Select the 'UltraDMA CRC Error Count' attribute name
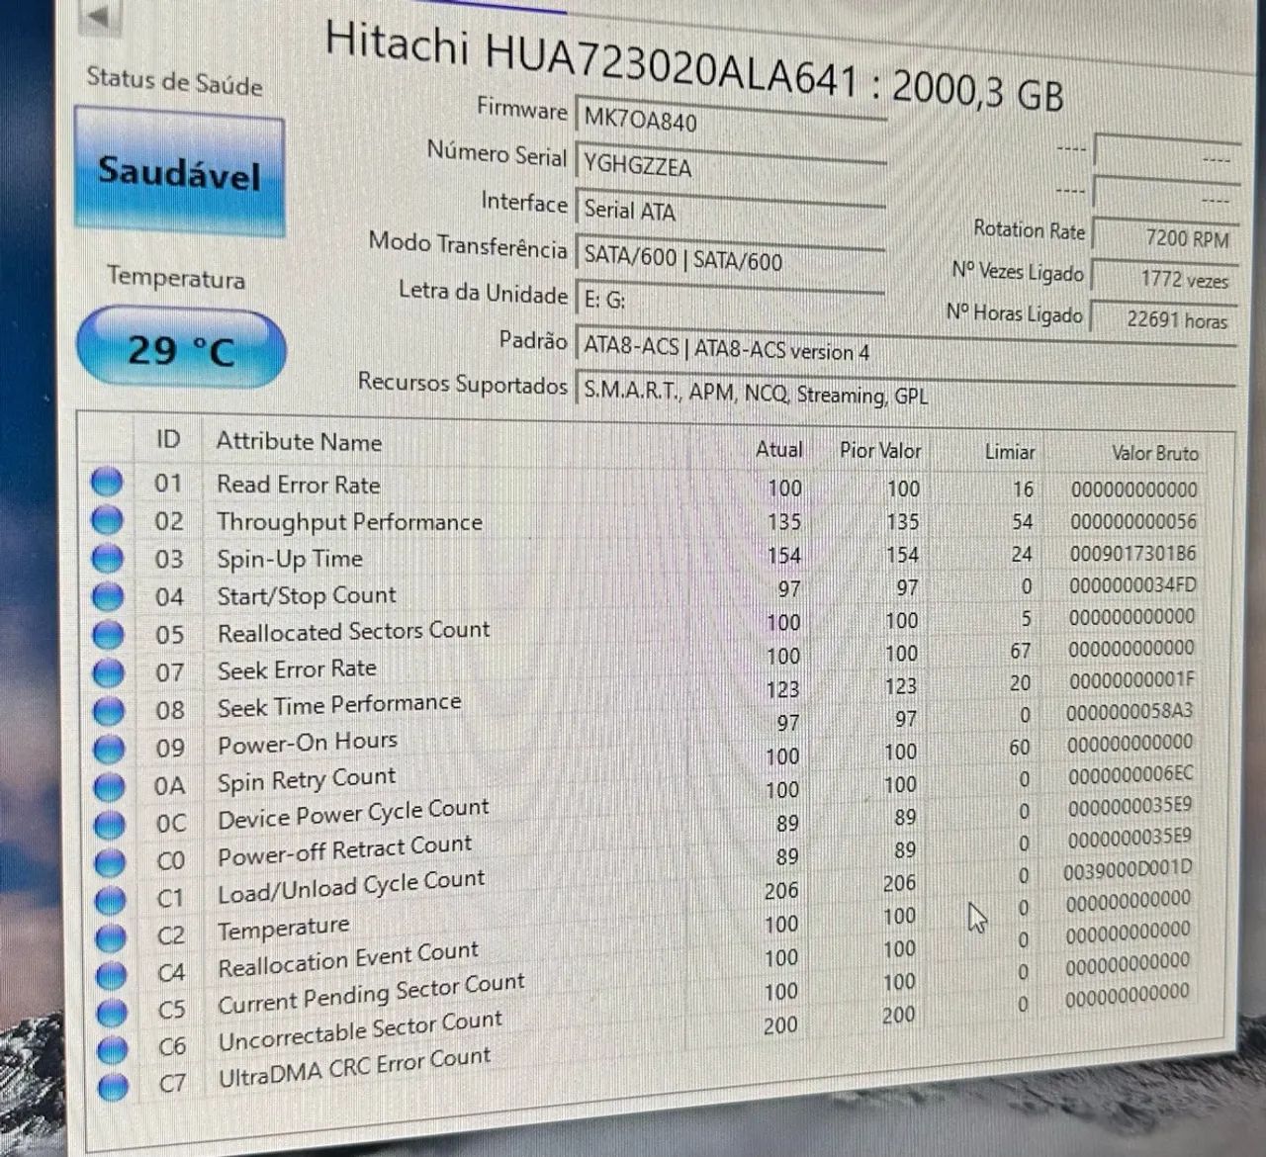1266x1157 pixels. (x=354, y=1069)
